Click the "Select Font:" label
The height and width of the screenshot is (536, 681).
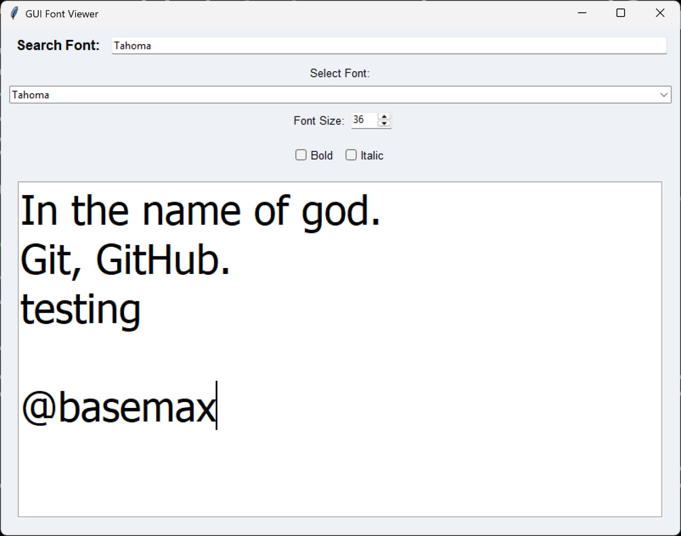(340, 73)
